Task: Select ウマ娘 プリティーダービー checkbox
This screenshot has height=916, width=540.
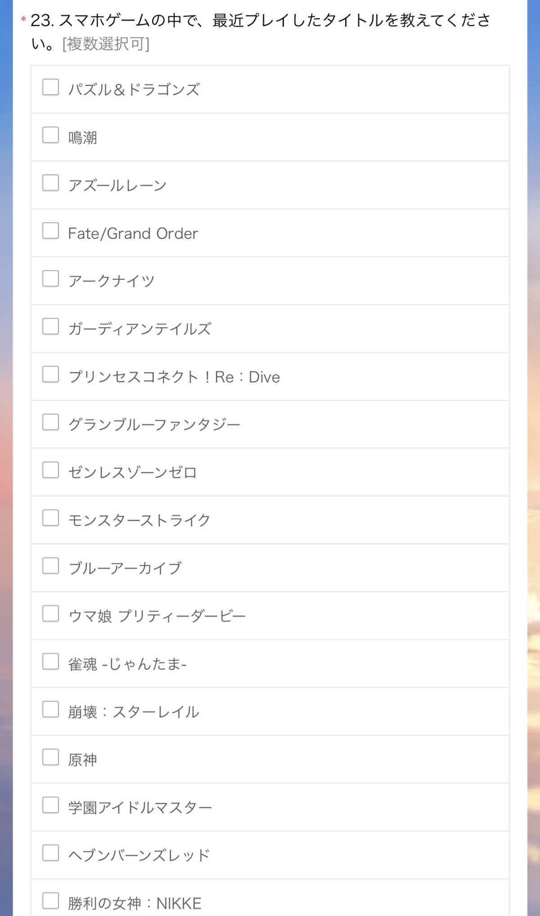Action: tap(50, 614)
